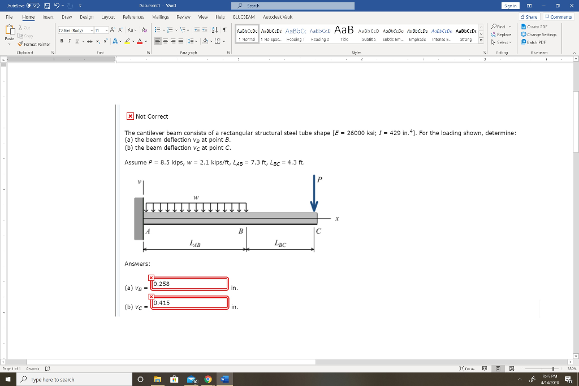The image size is (579, 386).
Task: Select the Underline icon
Action: coord(76,40)
